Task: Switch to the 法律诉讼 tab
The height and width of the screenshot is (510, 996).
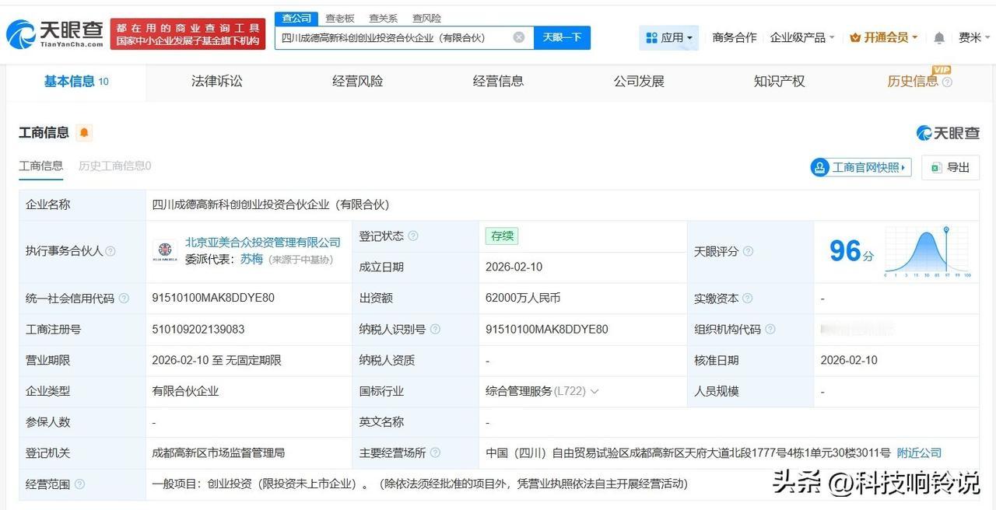Action: (x=217, y=81)
